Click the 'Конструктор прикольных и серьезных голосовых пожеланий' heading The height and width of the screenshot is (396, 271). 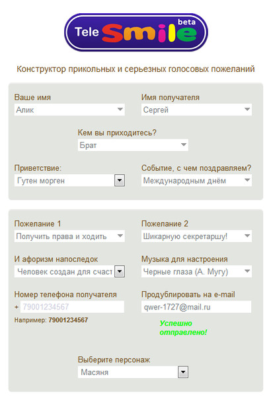[x=135, y=69]
